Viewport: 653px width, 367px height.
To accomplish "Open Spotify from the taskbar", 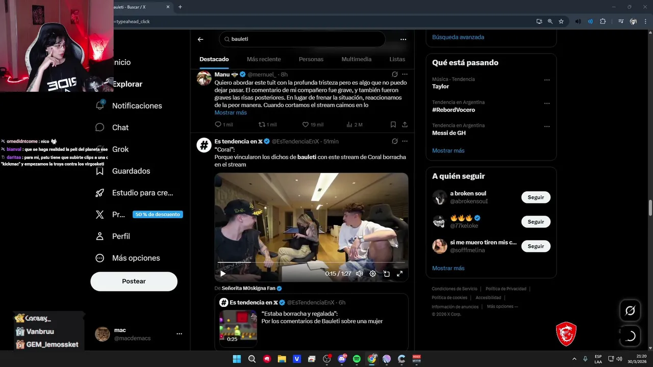I will coord(357,359).
